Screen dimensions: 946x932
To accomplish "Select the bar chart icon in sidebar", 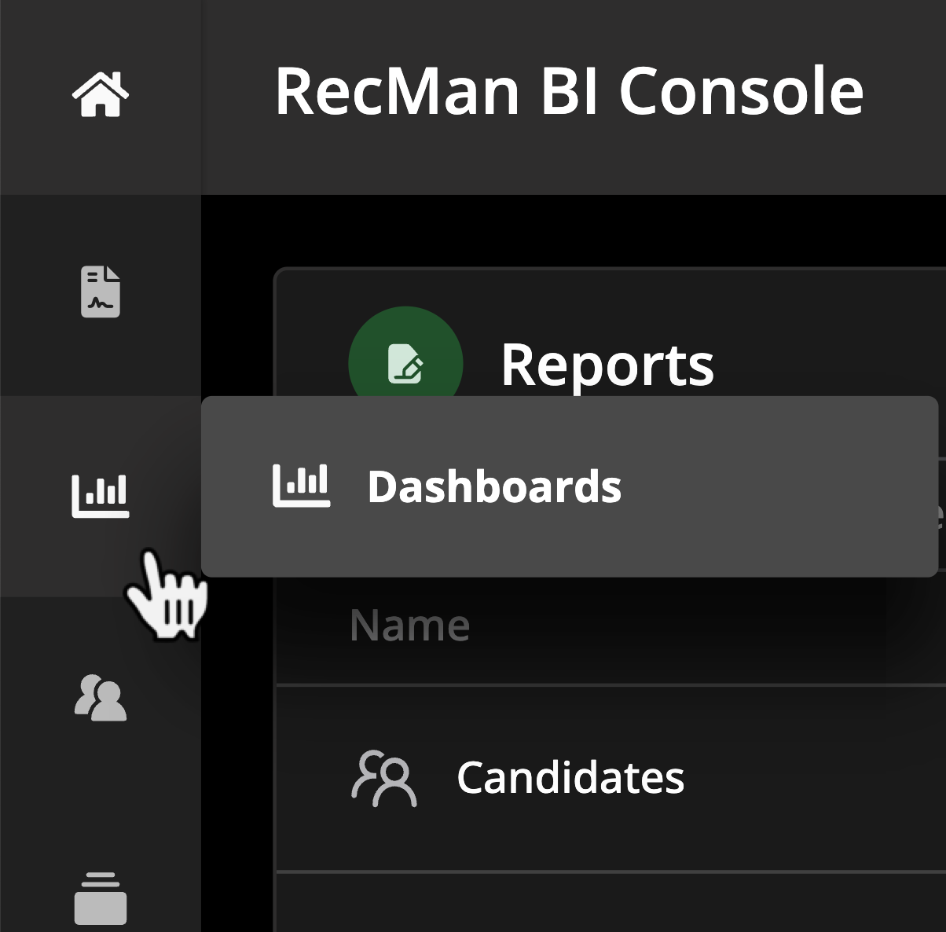I will (x=101, y=496).
